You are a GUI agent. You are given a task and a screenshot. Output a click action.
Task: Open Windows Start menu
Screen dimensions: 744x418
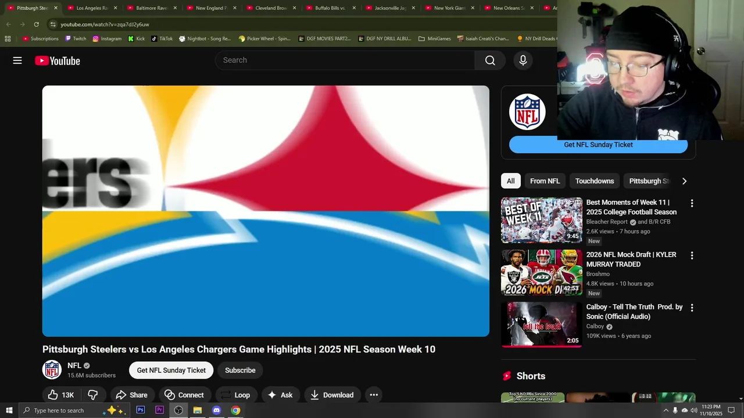pyautogui.click(x=9, y=410)
